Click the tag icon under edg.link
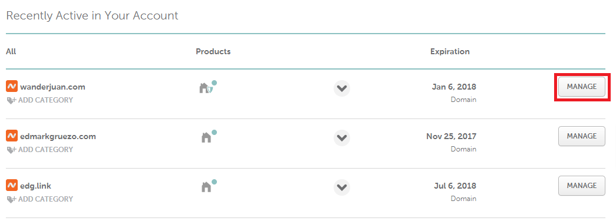Viewport: 616px width, 224px height. [x=11, y=199]
